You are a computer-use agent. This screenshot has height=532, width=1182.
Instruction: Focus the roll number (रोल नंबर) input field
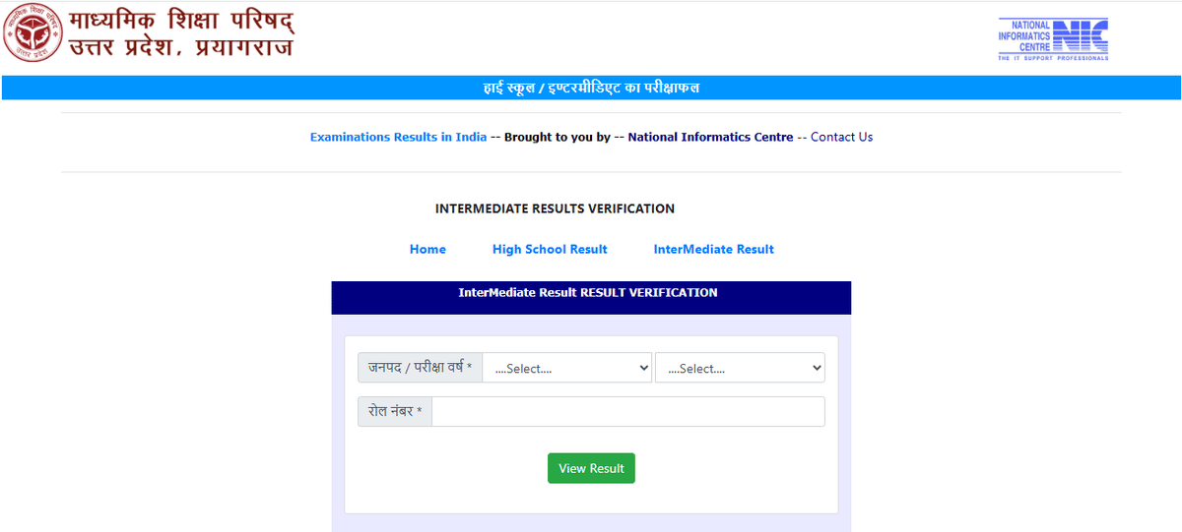[628, 411]
